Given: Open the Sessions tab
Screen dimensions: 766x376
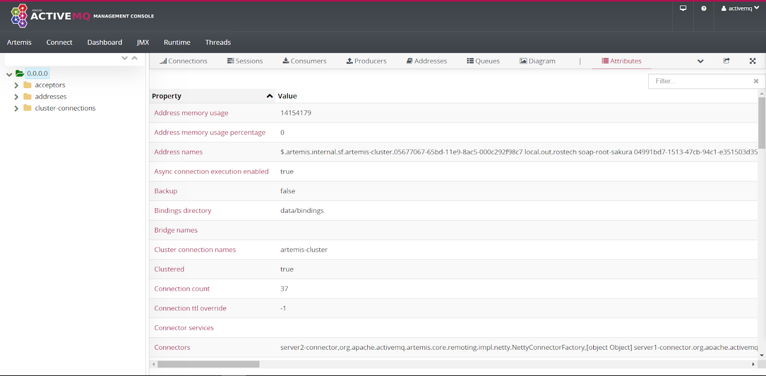Looking at the screenshot, I should point(245,61).
